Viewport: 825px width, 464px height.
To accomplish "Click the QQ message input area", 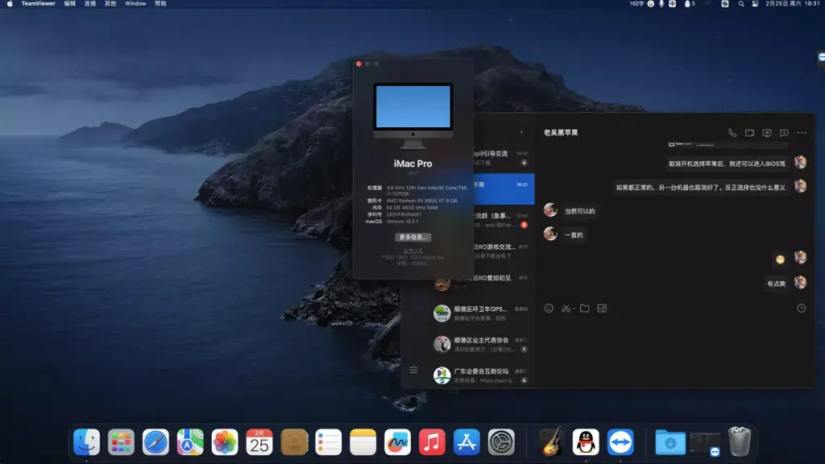I will tap(675, 350).
